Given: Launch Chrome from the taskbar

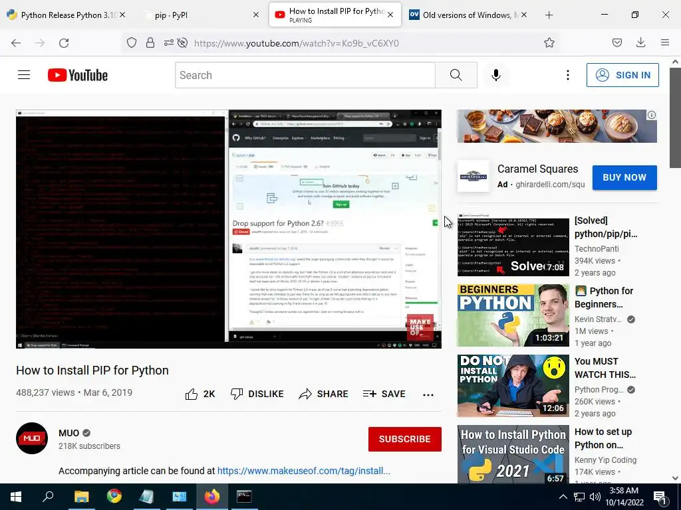Looking at the screenshot, I should tap(114, 497).
